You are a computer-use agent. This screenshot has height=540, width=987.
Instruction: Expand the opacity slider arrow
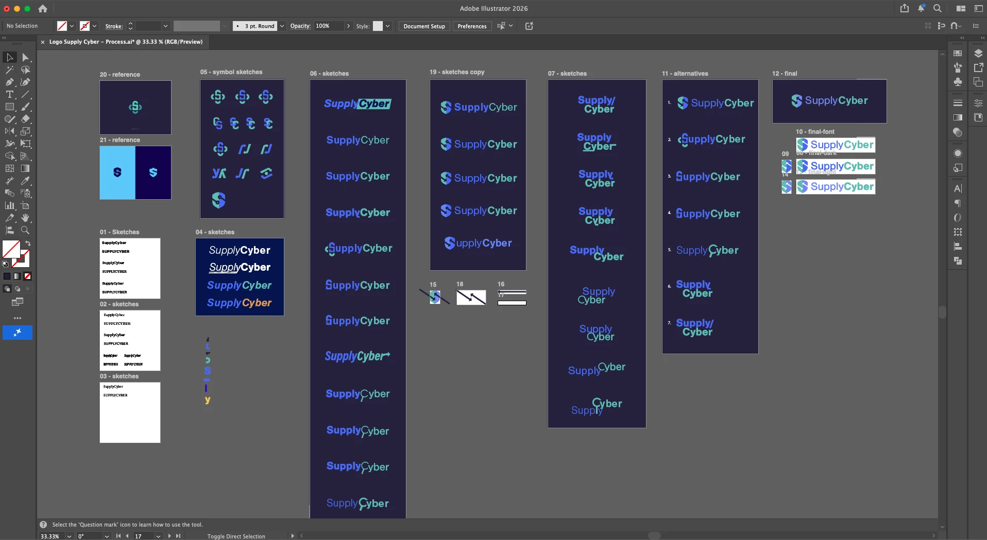pos(348,26)
